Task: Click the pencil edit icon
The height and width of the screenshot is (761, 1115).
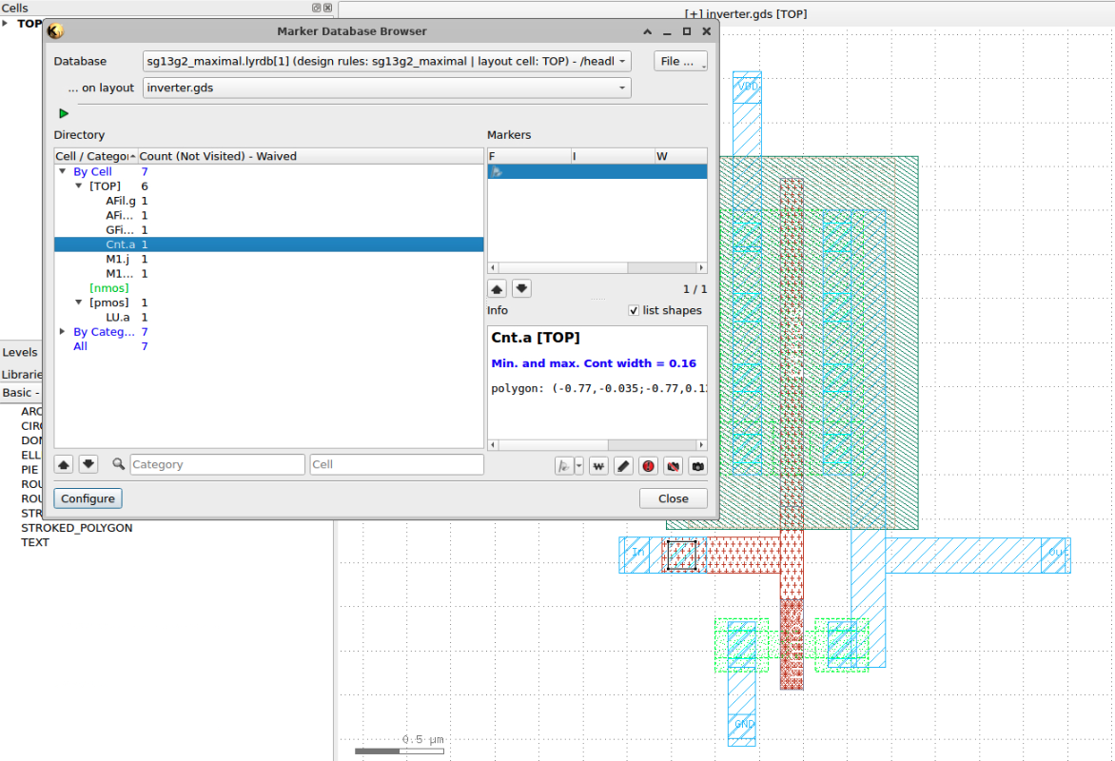Action: click(x=624, y=466)
